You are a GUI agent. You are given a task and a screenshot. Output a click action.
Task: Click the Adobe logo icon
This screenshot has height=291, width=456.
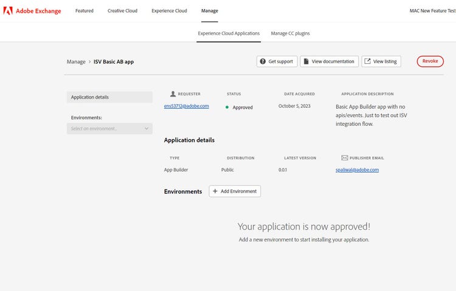9,11
